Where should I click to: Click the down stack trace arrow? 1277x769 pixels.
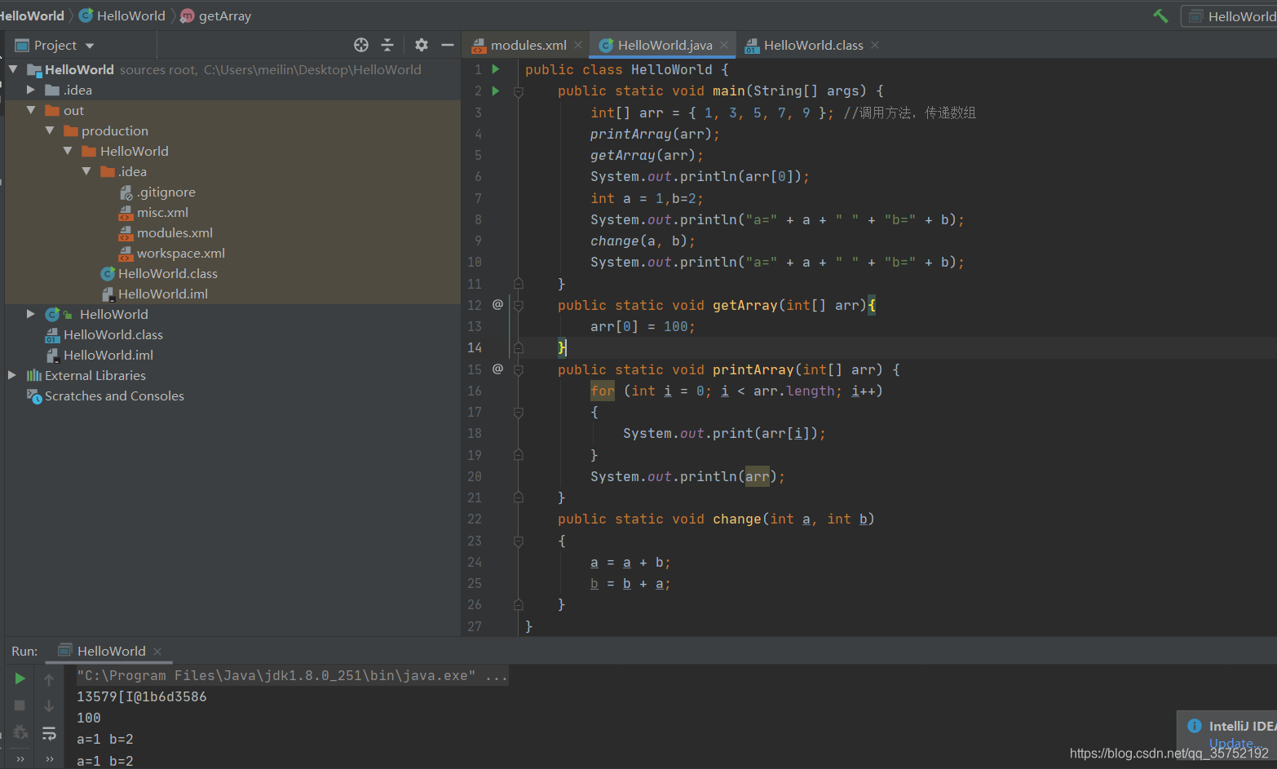[49, 706]
